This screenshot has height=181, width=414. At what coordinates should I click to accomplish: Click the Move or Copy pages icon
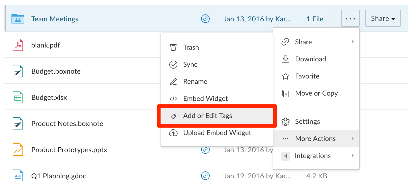[286, 93]
